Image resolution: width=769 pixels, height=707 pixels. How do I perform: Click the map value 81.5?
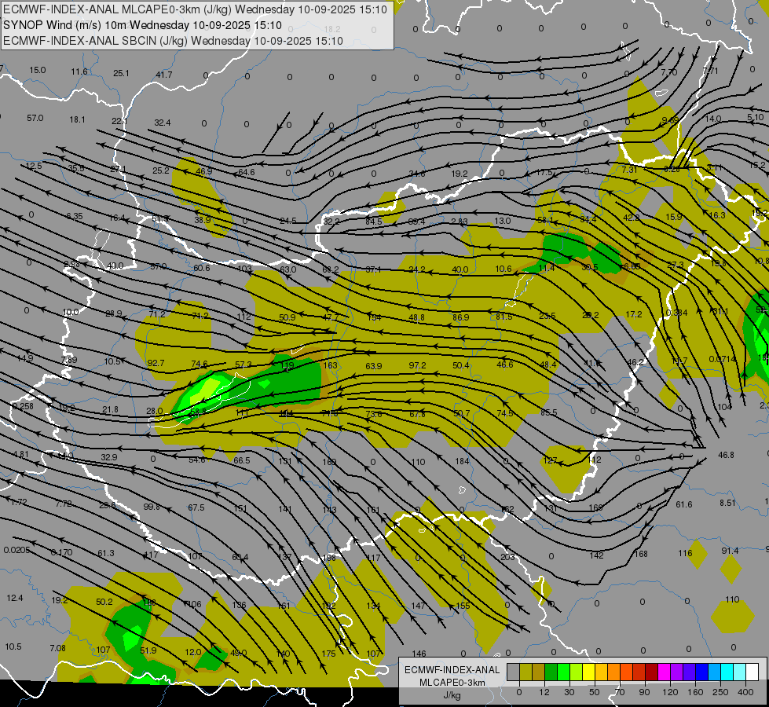504,317
